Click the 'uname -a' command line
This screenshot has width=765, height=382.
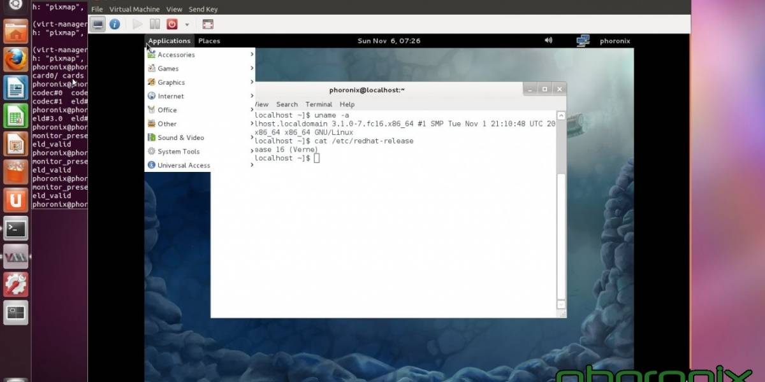302,115
